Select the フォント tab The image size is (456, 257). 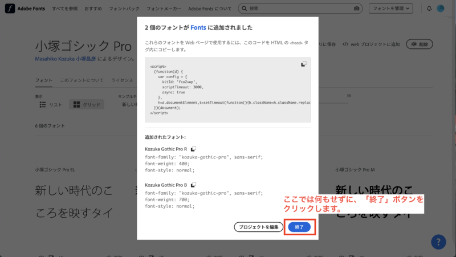pyautogui.click(x=44, y=80)
